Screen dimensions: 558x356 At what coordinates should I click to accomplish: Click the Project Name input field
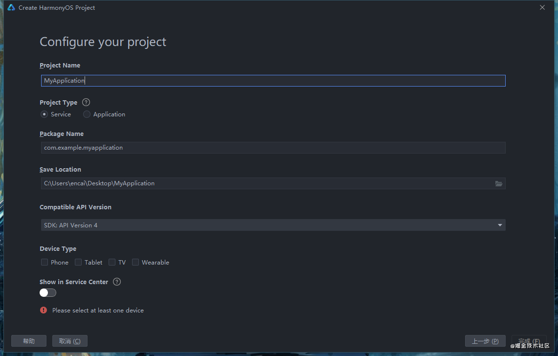[x=273, y=81]
